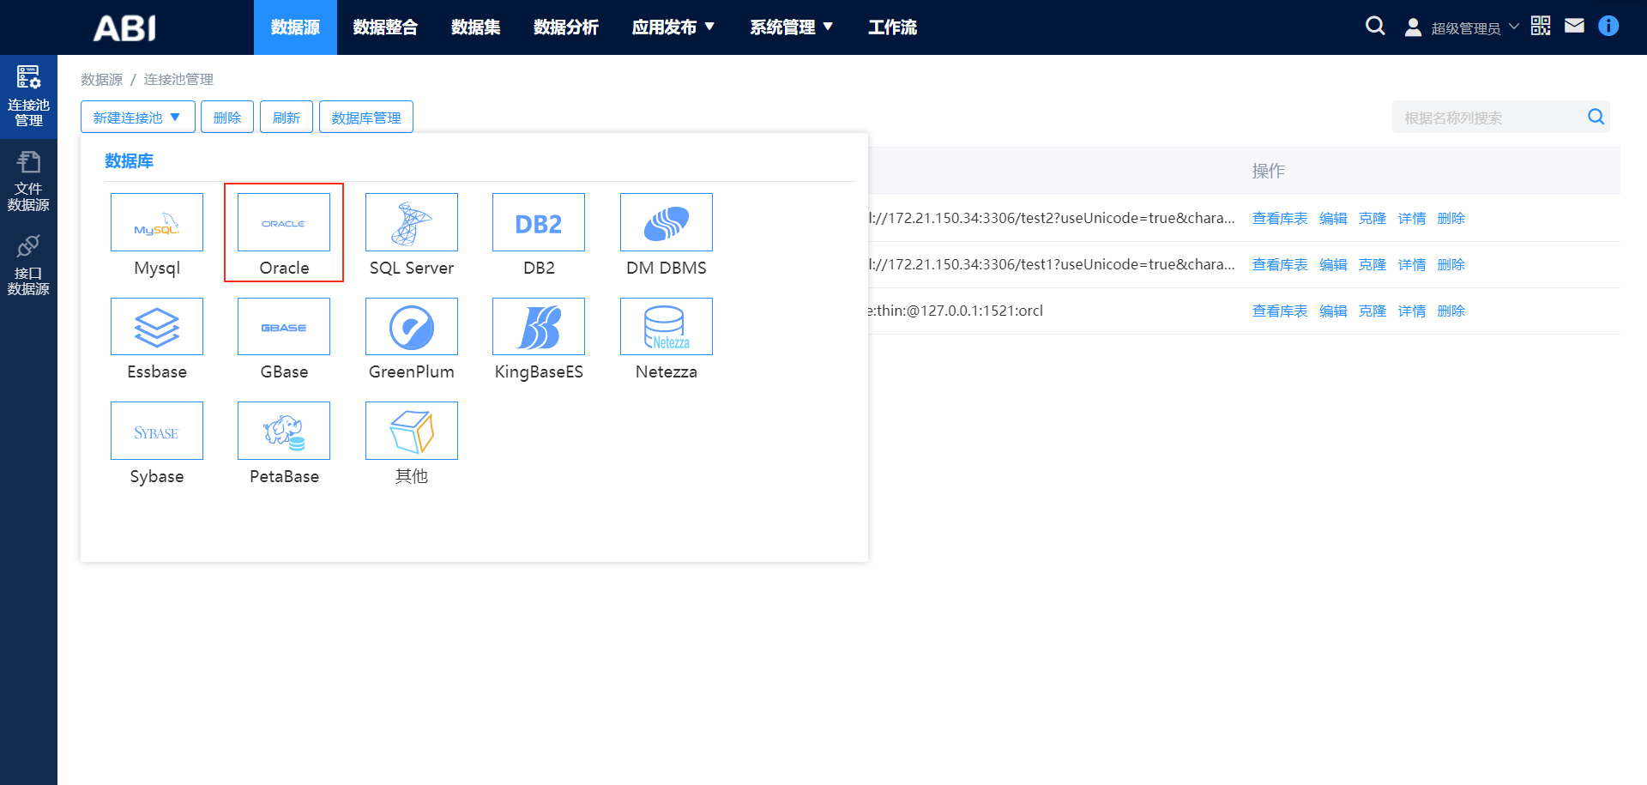
Task: Click 查看库表 for the test1 connection
Action: (x=1280, y=264)
